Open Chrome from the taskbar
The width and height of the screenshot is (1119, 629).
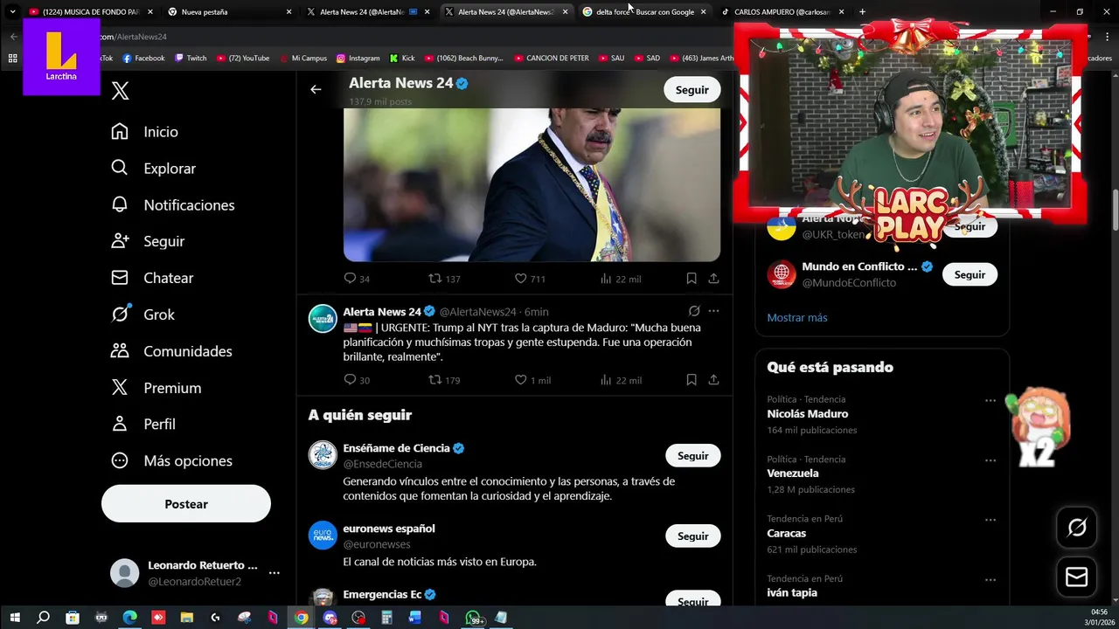[301, 618]
